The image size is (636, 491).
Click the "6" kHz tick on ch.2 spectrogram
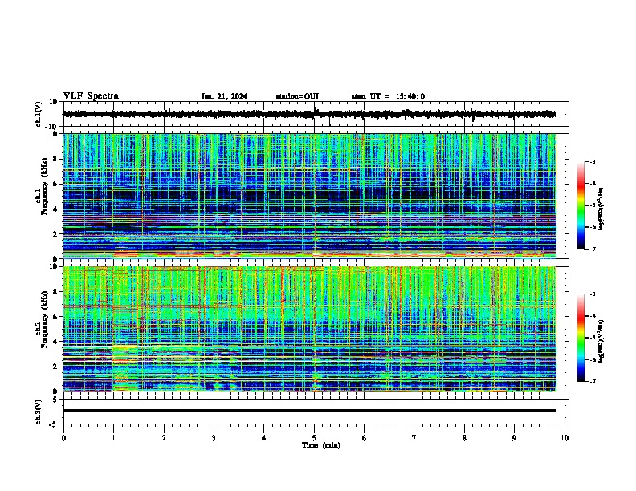(x=55, y=316)
